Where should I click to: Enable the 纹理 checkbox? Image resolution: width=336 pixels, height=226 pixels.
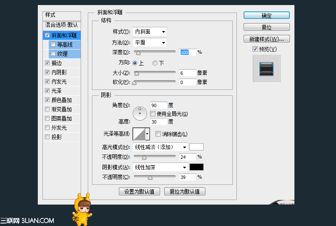click(53, 54)
